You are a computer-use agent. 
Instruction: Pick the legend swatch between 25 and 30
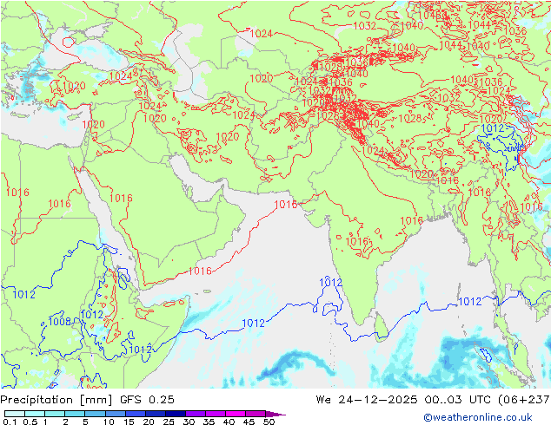click(175, 414)
